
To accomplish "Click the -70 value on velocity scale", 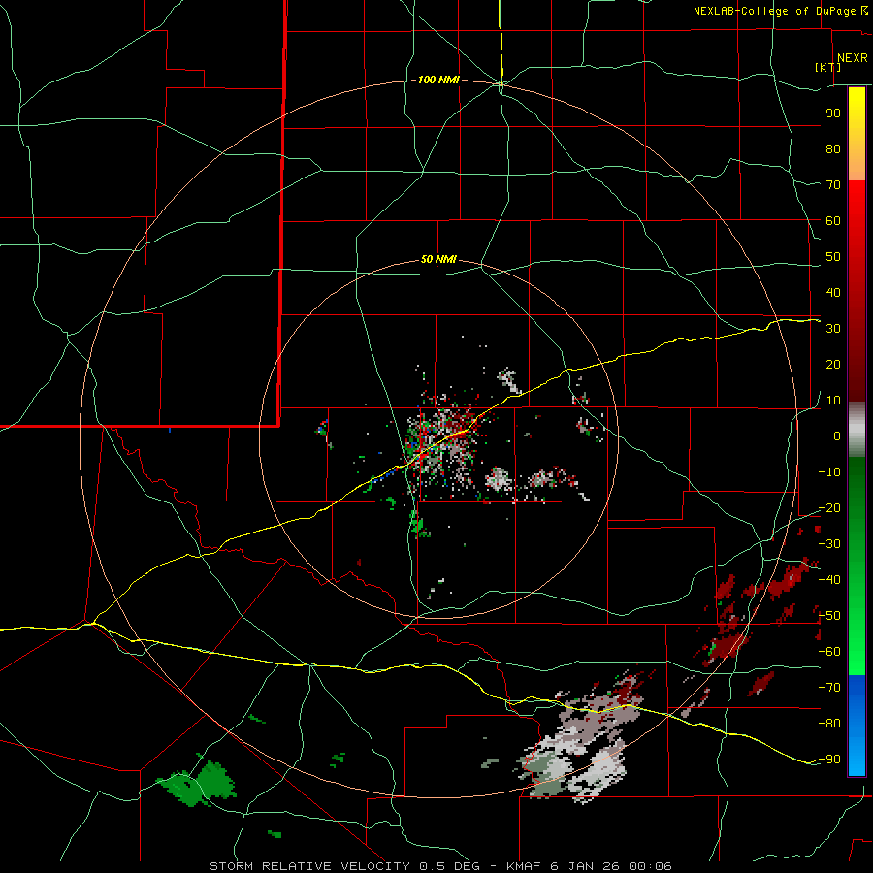I will pos(829,688).
